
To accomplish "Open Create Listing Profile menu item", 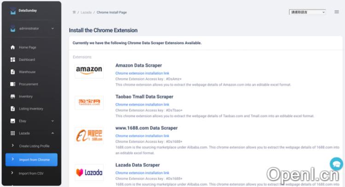I will (34, 146).
